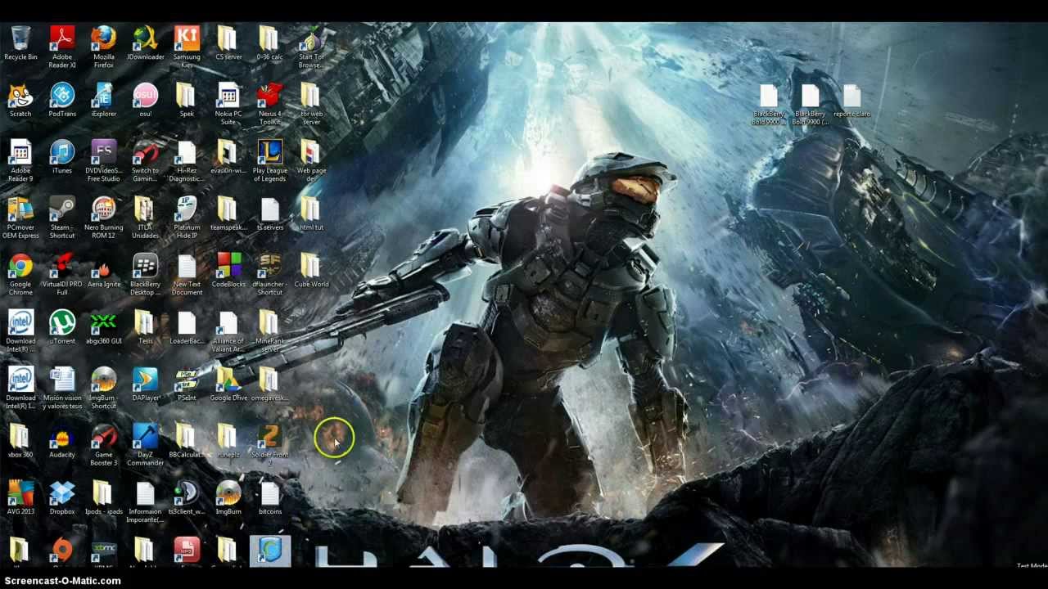This screenshot has width=1048, height=589.
Task: Click the DayZ Commander icon
Action: tap(146, 445)
